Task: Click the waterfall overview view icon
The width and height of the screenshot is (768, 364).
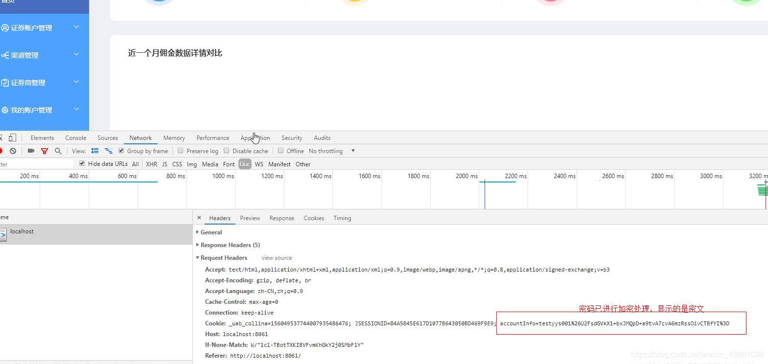Action: [109, 151]
